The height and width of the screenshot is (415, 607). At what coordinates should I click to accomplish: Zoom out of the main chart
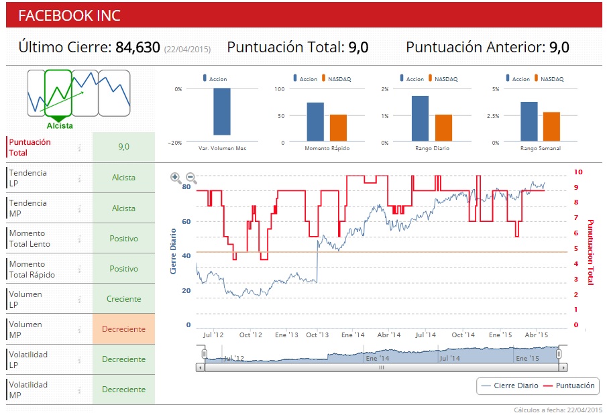coord(191,178)
